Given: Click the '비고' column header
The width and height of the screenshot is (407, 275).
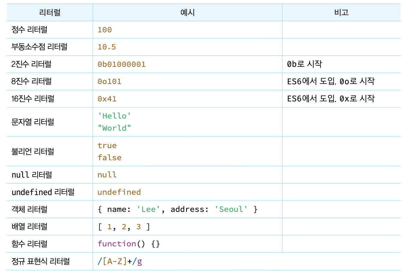Looking at the screenshot, I should pyautogui.click(x=341, y=12).
